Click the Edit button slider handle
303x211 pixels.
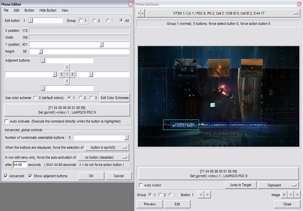point(31,20)
